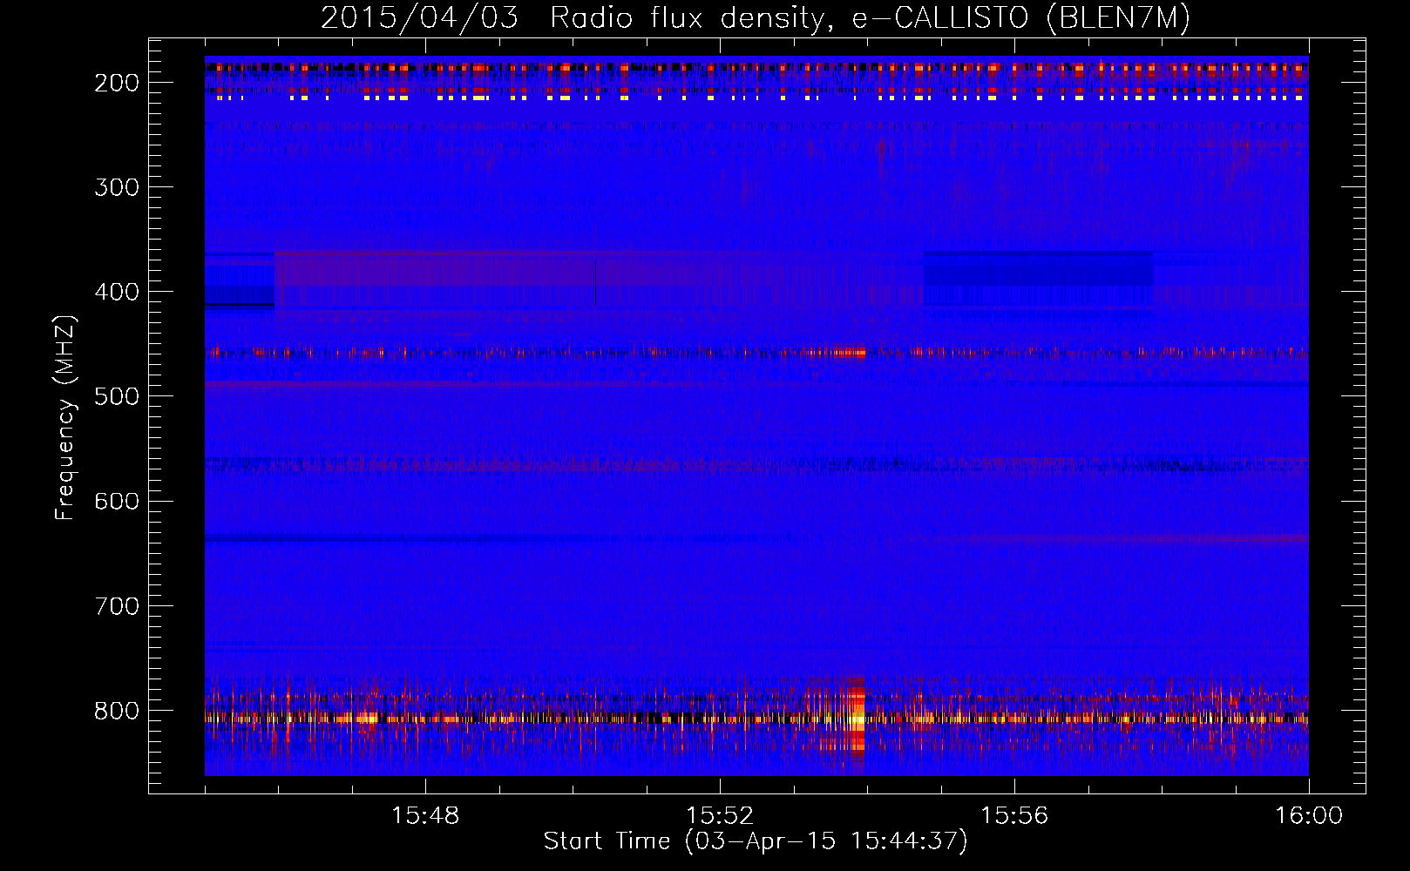1410x871 pixels.
Task: Select the 15:52 time tick label
Action: pos(720,816)
